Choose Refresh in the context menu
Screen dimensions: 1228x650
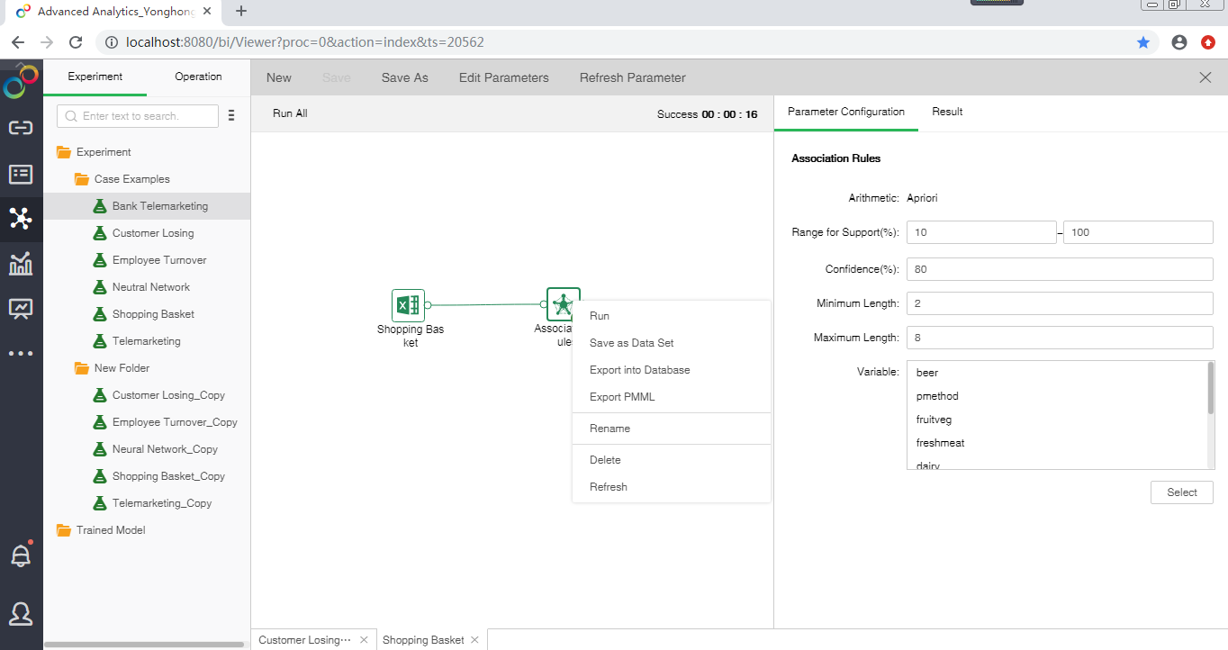click(x=672, y=487)
